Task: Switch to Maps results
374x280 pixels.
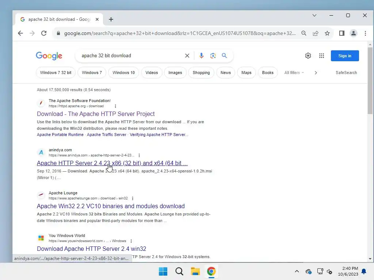Action: pyautogui.click(x=247, y=73)
